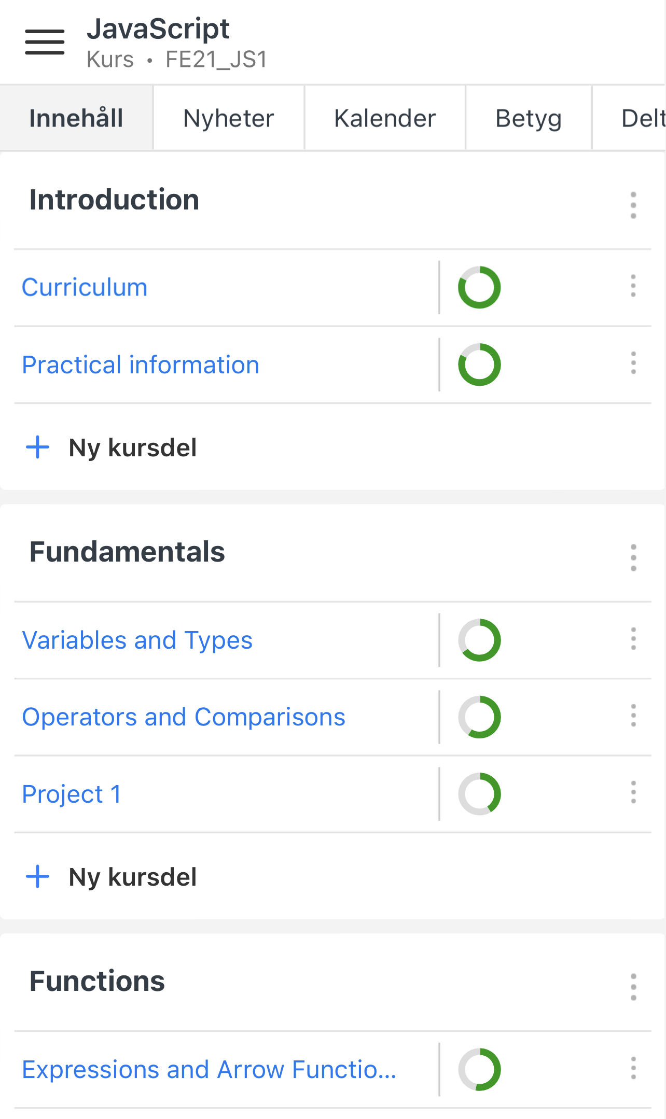Open the Project 1 link

coord(72,794)
